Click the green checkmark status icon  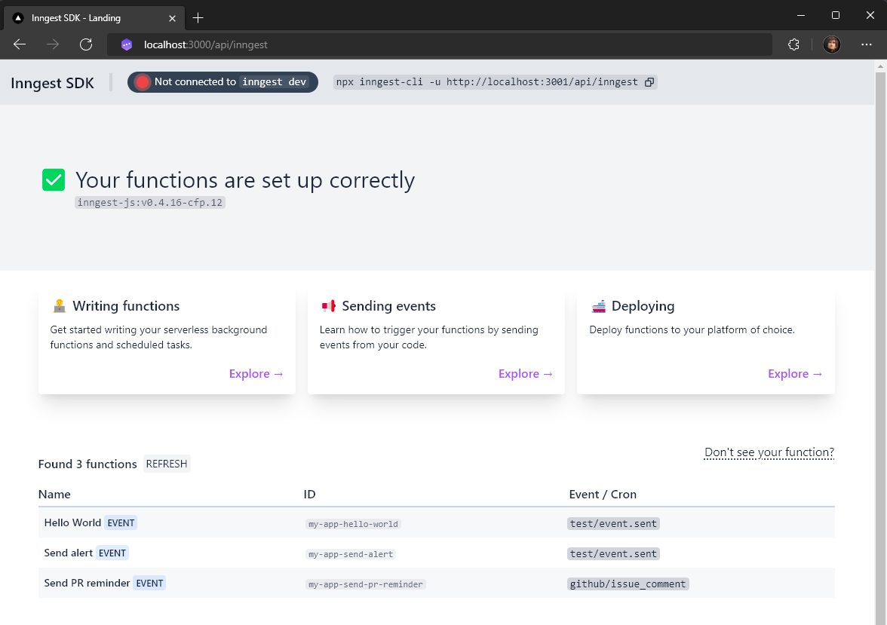point(54,180)
